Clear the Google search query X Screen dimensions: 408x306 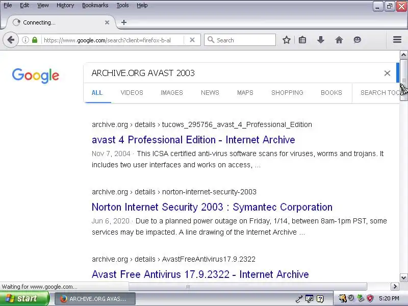point(387,73)
